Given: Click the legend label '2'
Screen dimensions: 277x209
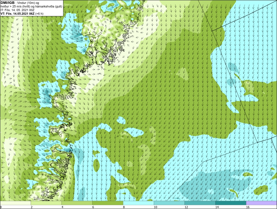Looking at the screenshot, I should coord(32,207).
